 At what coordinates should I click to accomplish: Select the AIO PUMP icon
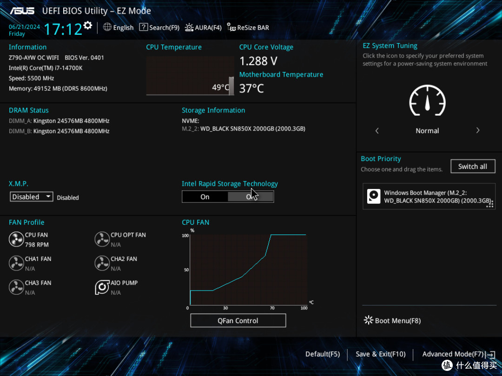click(102, 287)
